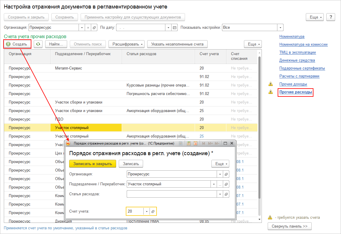The height and width of the screenshot is (234, 341).
Task: Maximize the expense order dialog
Action: [225, 143]
